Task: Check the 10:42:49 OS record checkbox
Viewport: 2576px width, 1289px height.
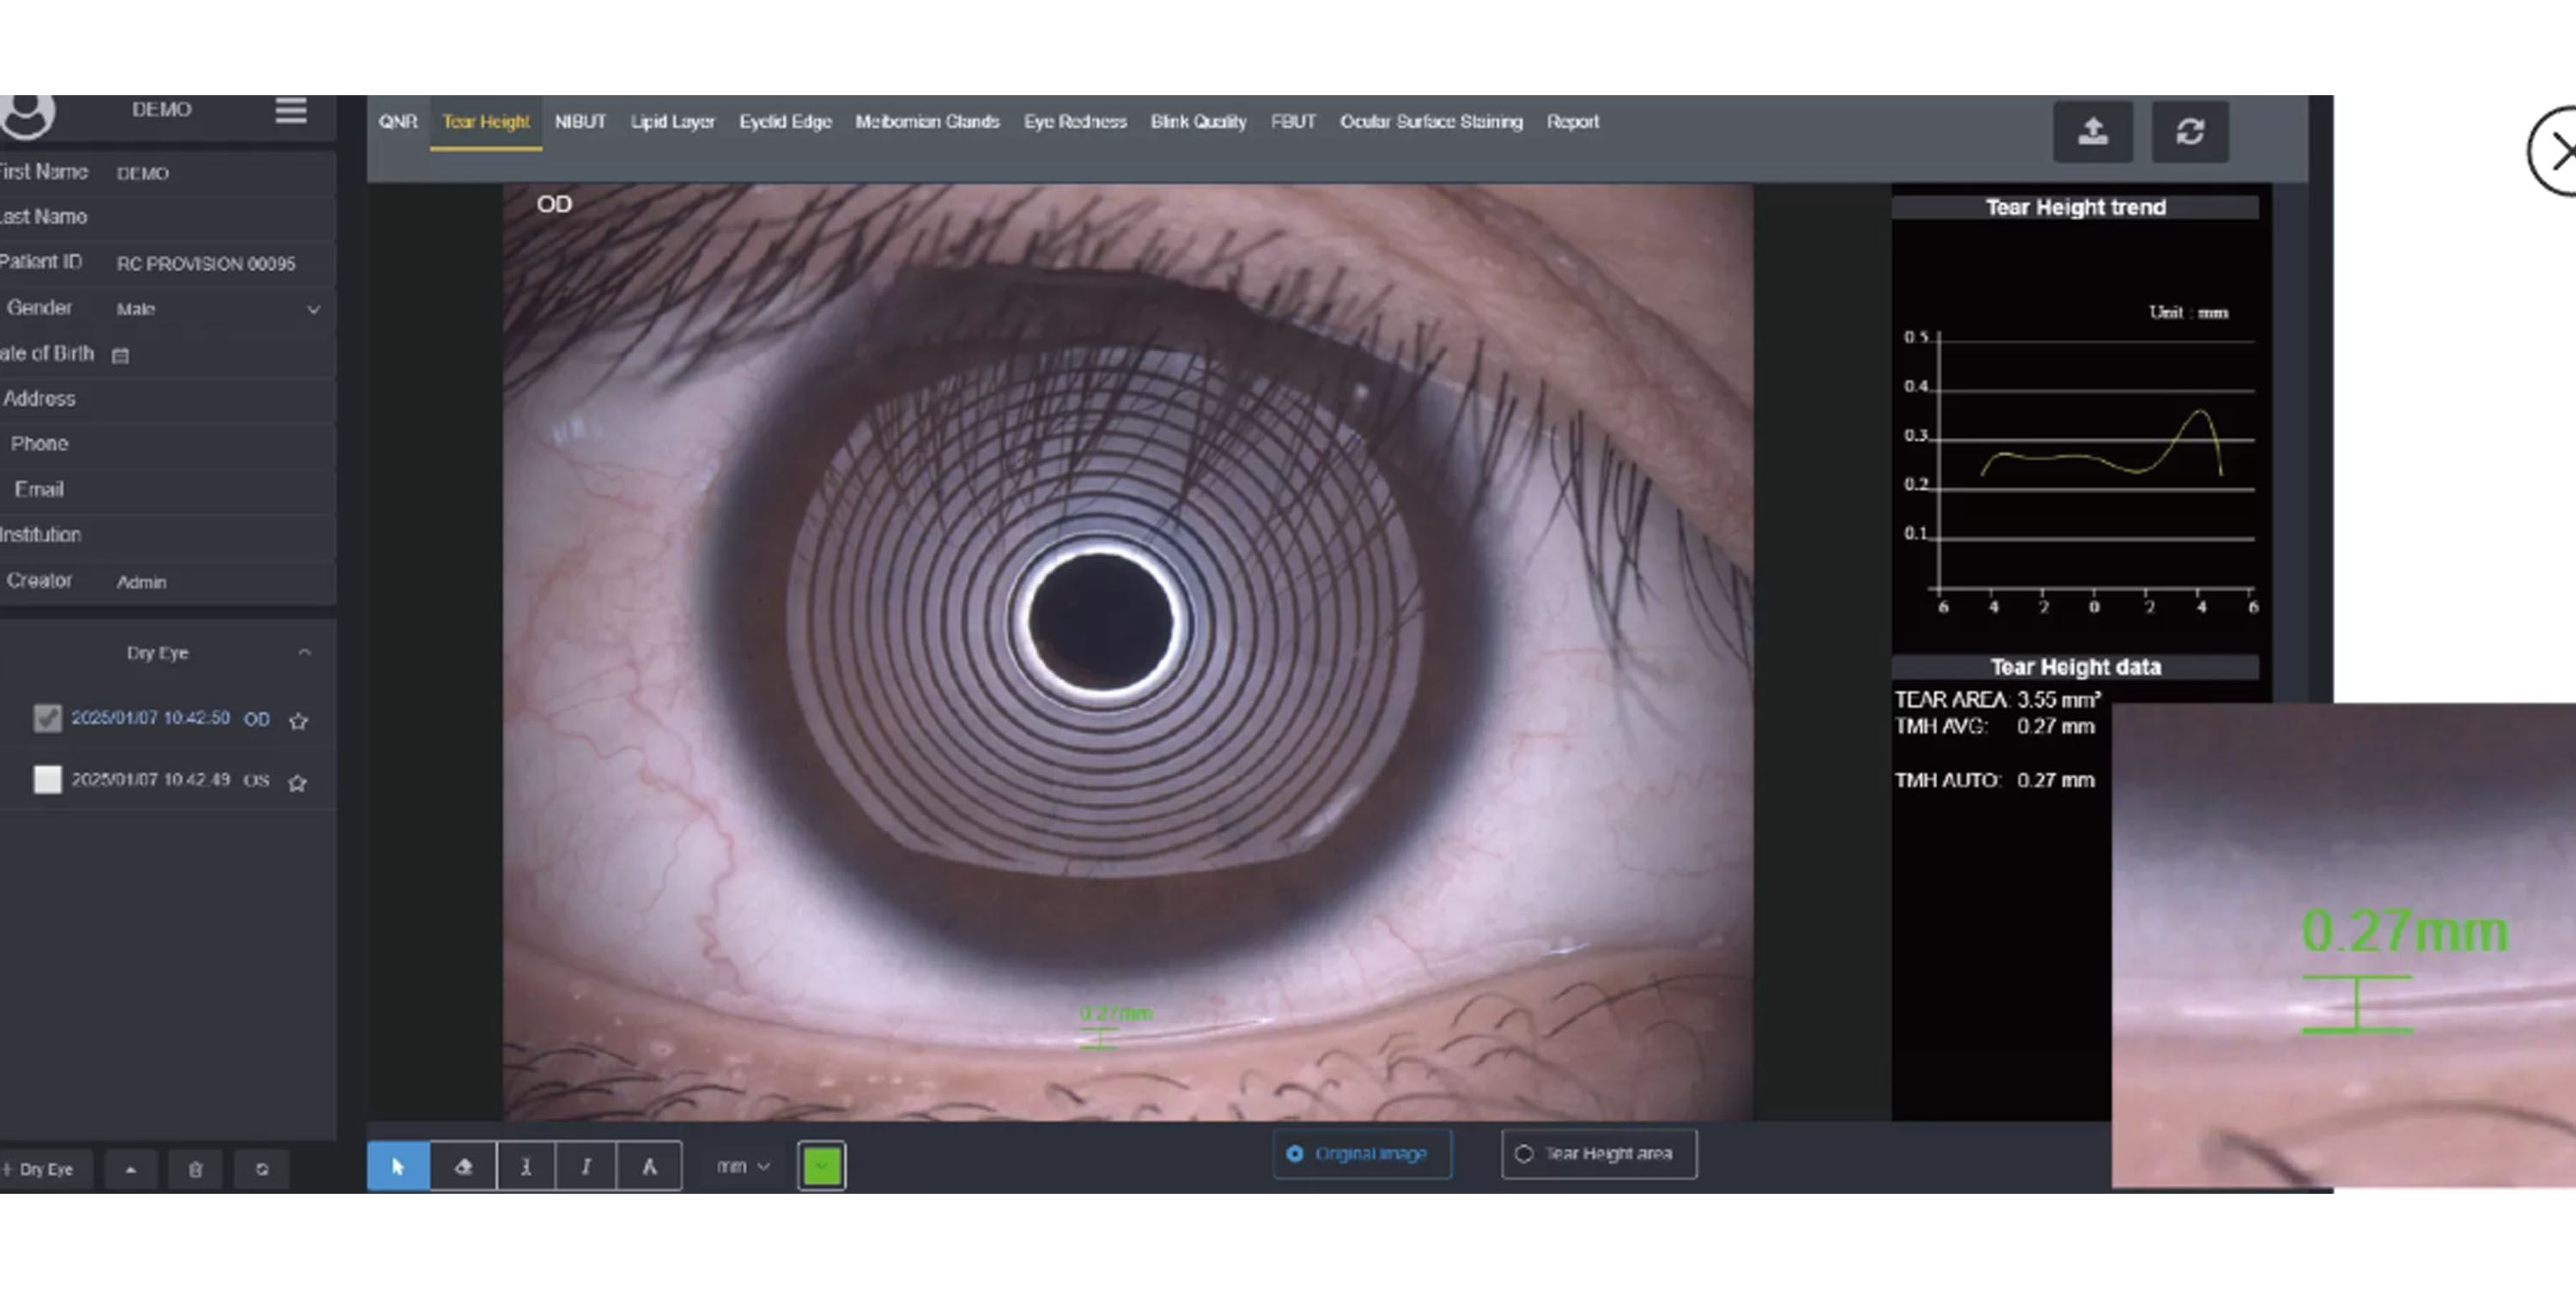Action: pyautogui.click(x=47, y=779)
